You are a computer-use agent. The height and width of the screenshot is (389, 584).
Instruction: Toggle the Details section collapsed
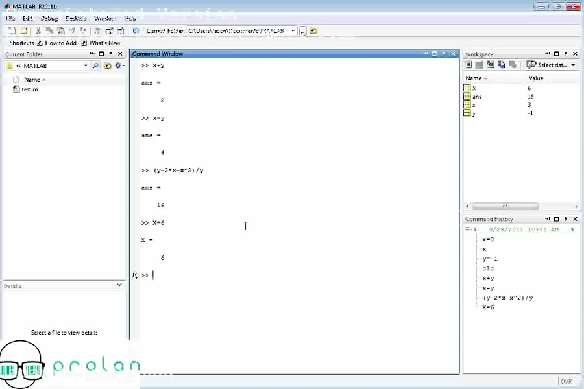pos(119,285)
